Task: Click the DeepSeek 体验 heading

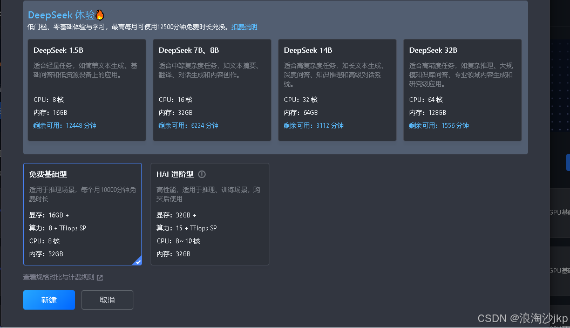Action: click(61, 15)
